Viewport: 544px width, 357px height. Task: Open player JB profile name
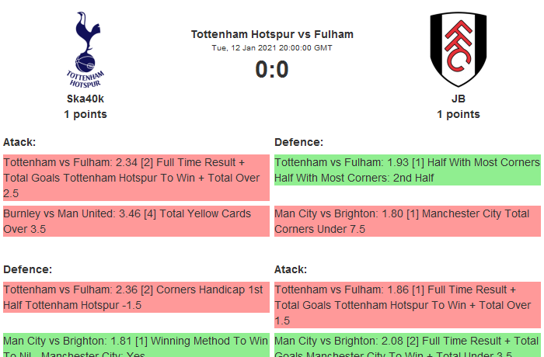tap(458, 99)
